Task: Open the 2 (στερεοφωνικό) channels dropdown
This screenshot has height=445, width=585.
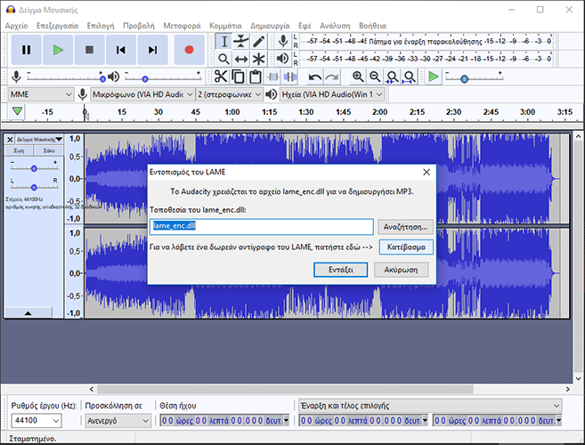Action: [229, 94]
